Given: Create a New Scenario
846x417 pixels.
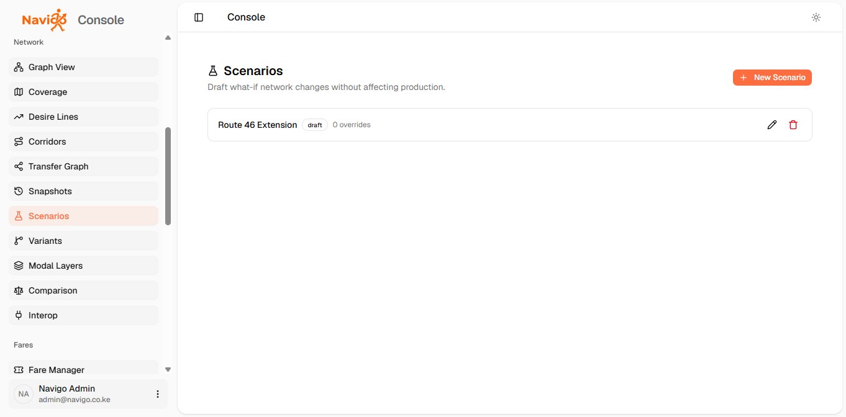Looking at the screenshot, I should point(772,78).
